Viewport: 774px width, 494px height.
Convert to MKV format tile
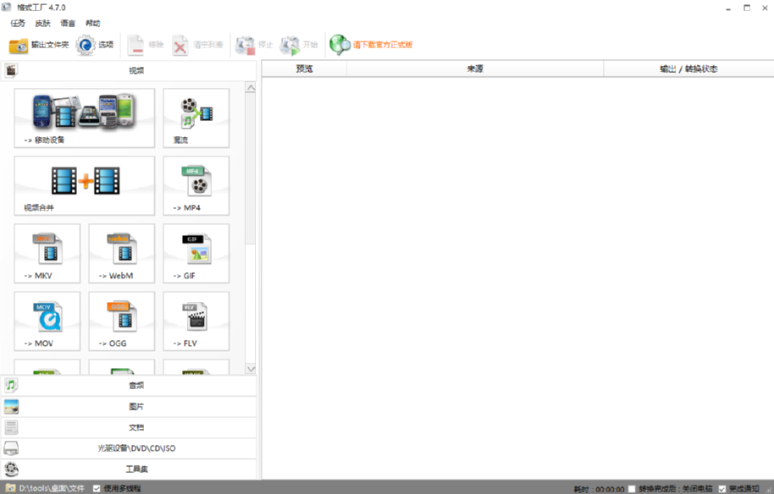point(47,254)
